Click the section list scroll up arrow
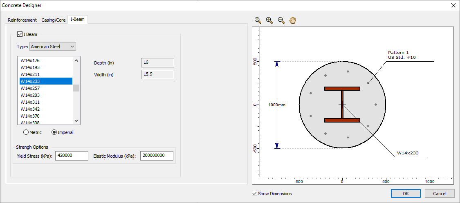Image resolution: width=460 pixels, height=203 pixels. 76,60
